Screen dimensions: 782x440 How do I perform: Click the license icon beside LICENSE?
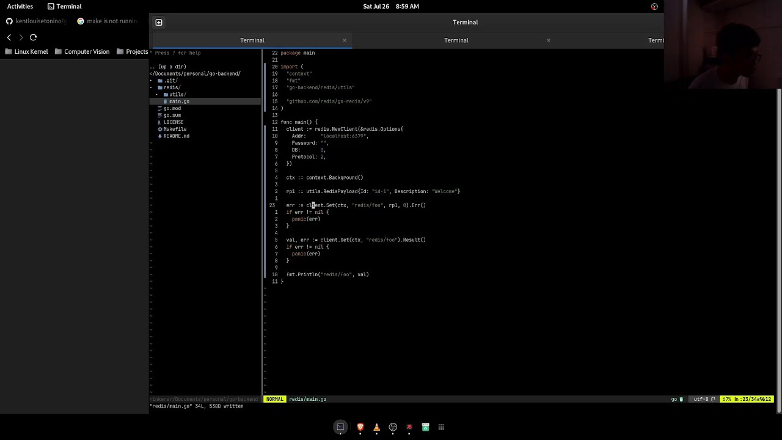tap(159, 122)
